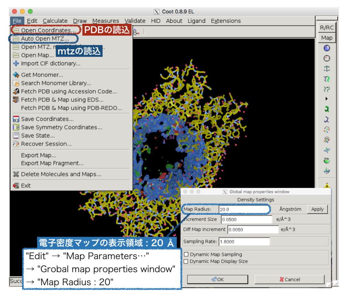This screenshot has width=351, height=296.
Task: Select Export Map Fragment menu entry
Action: [52, 163]
